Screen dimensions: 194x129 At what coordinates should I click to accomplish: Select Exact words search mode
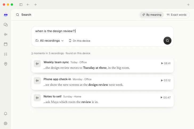(x=177, y=15)
